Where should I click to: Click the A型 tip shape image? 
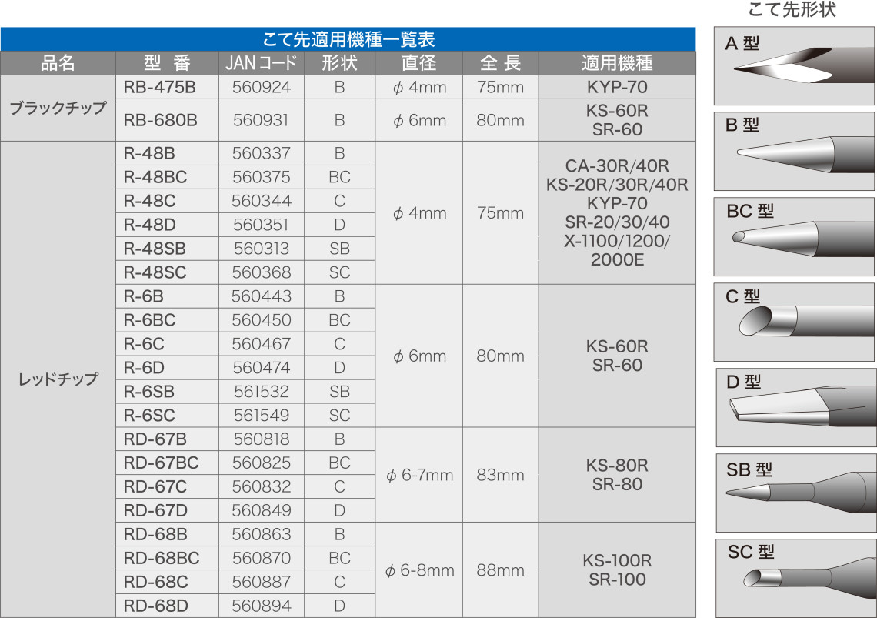(795, 67)
